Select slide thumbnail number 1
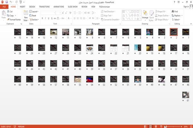Image resolution: width=193 pixels, height=128 pixels. pyautogui.click(x=186, y=32)
